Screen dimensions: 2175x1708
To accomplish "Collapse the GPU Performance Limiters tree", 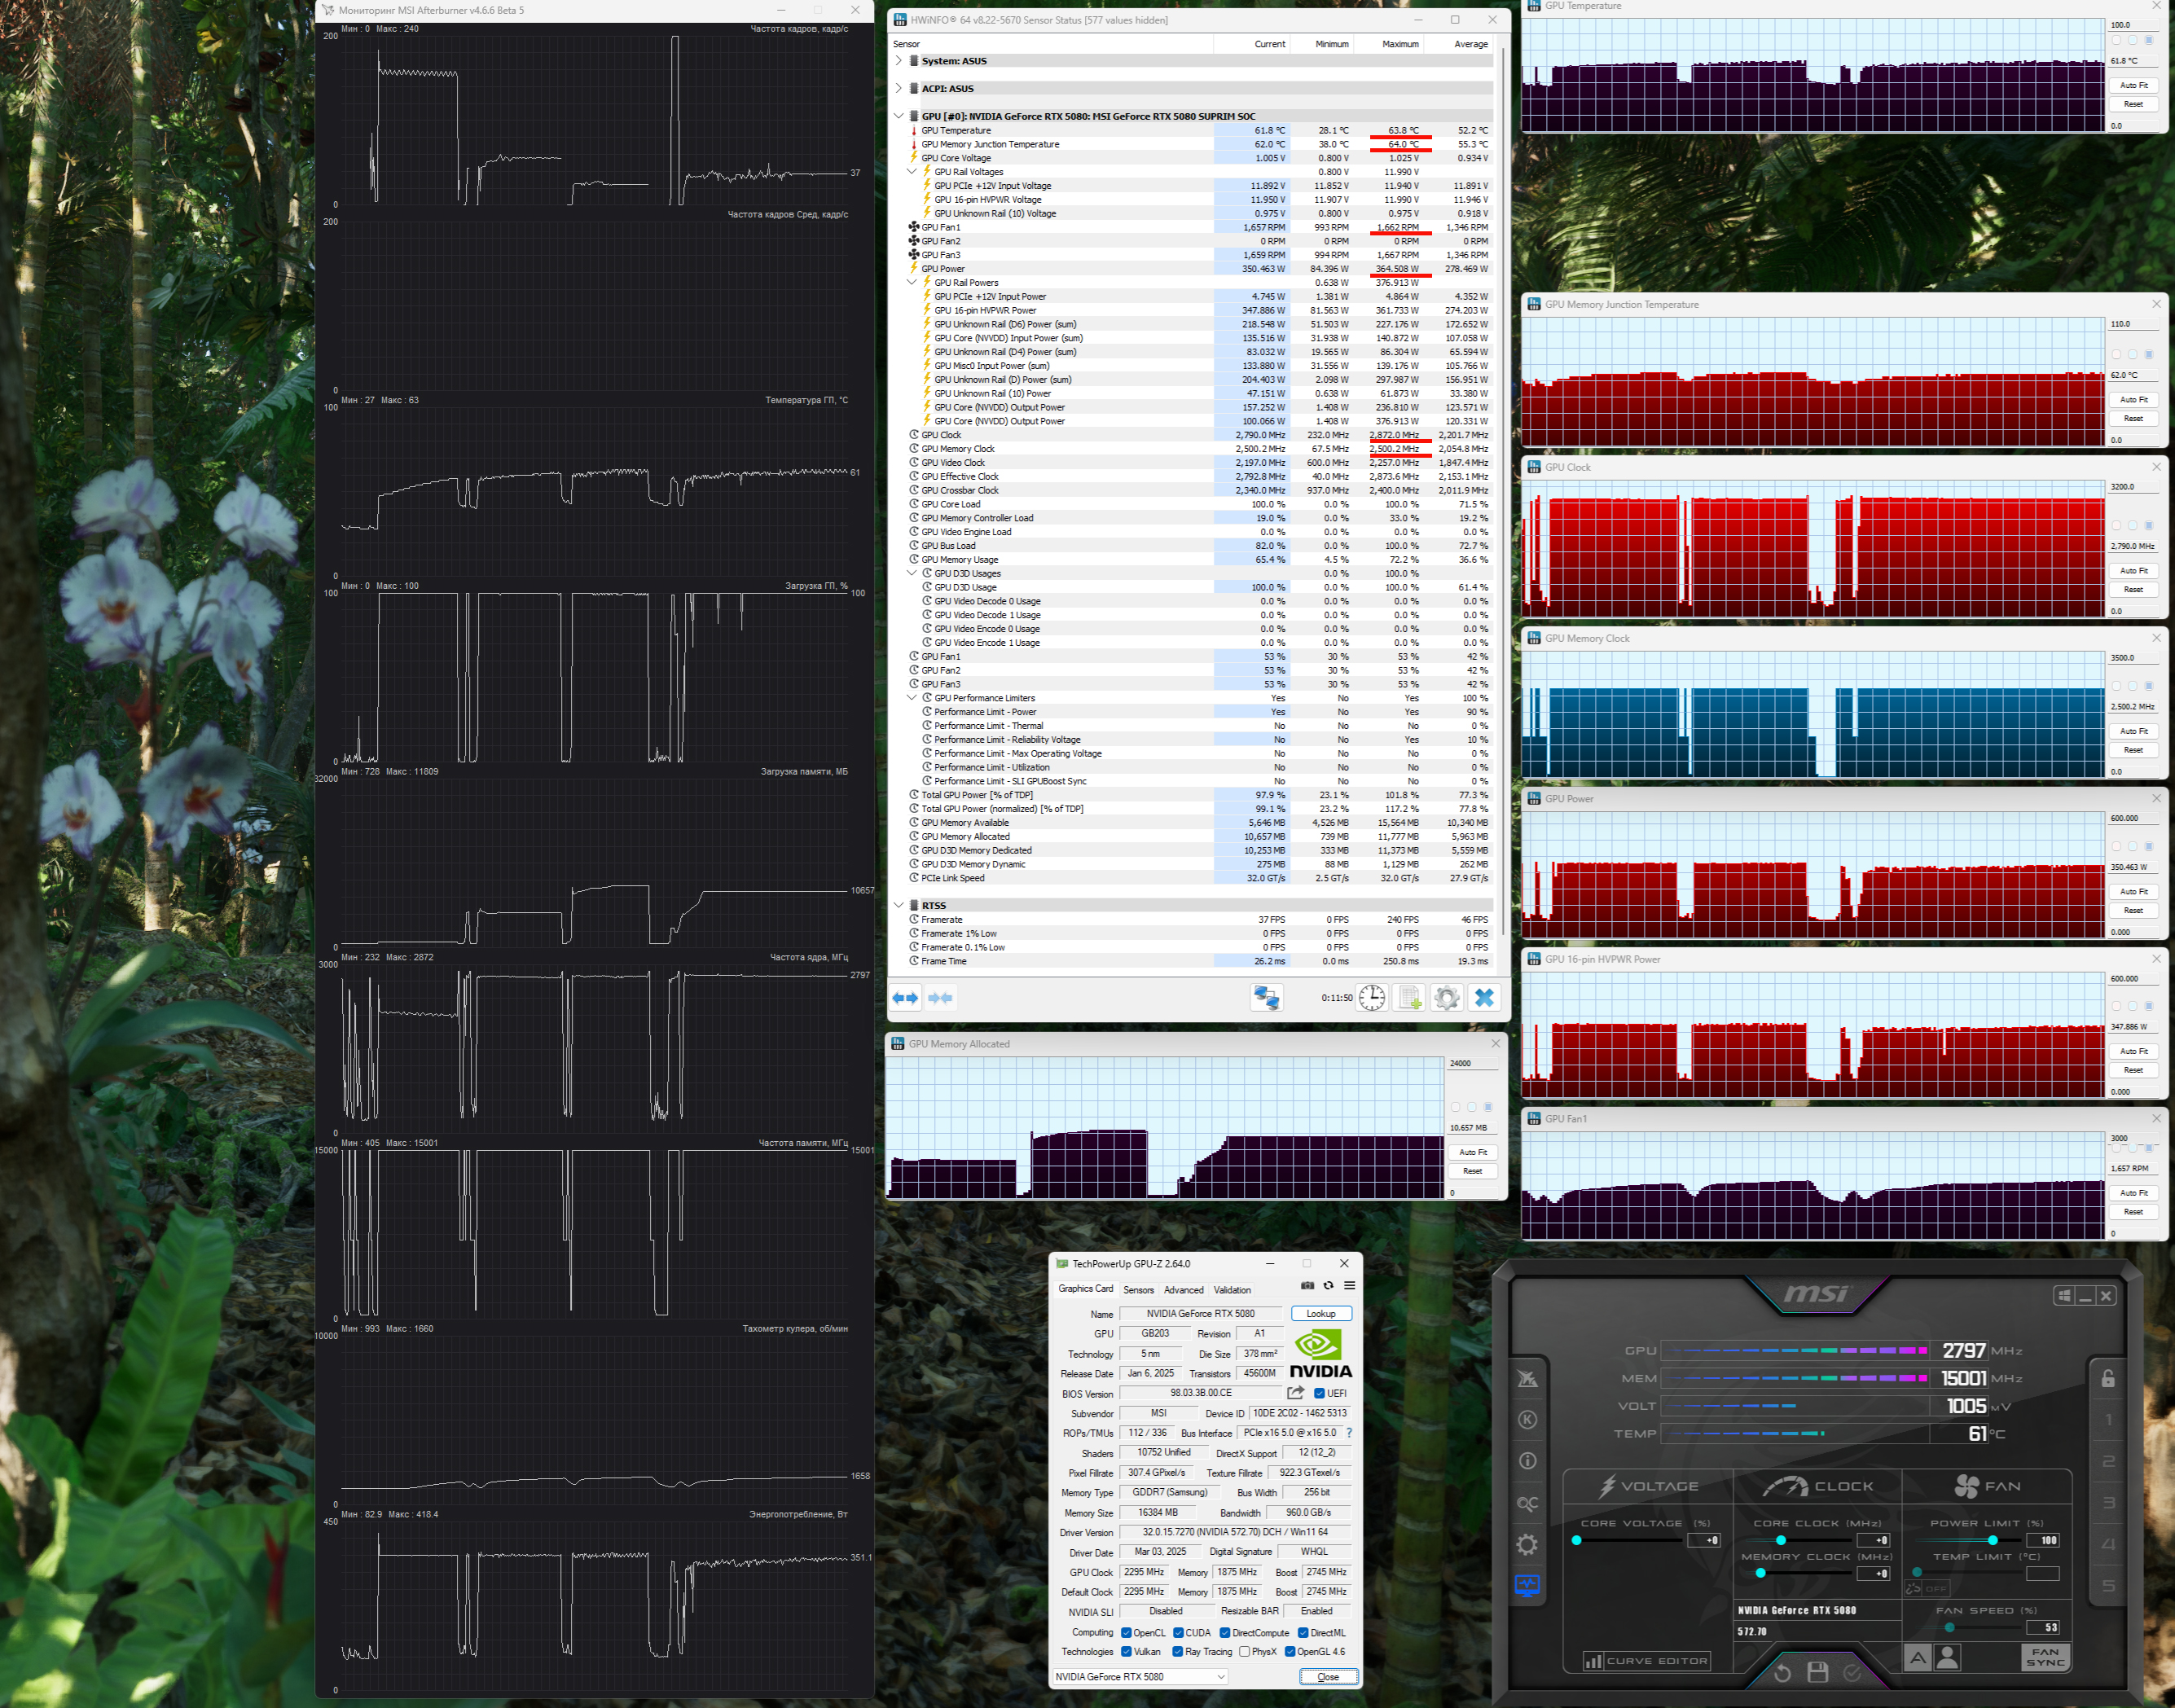I will tap(911, 698).
